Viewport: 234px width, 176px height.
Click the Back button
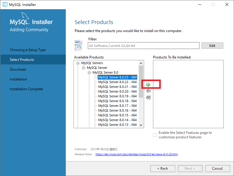click(163, 169)
